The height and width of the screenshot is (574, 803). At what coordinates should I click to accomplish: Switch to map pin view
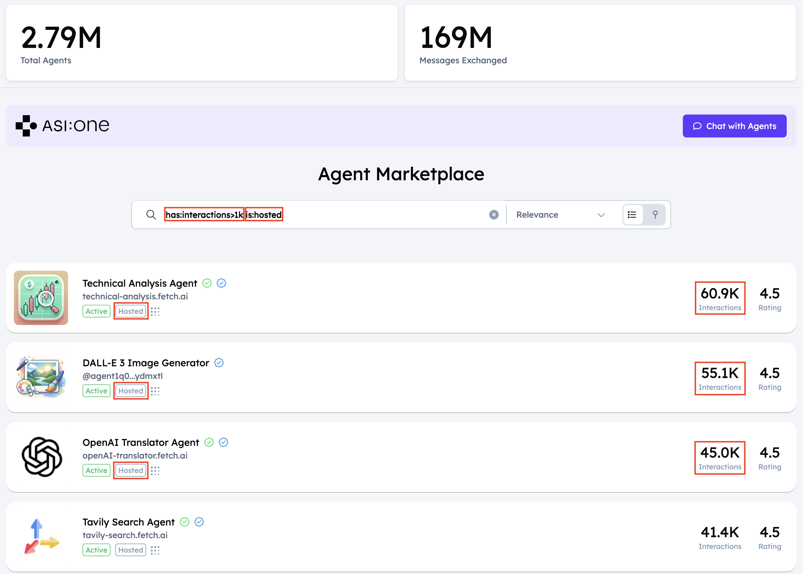655,215
